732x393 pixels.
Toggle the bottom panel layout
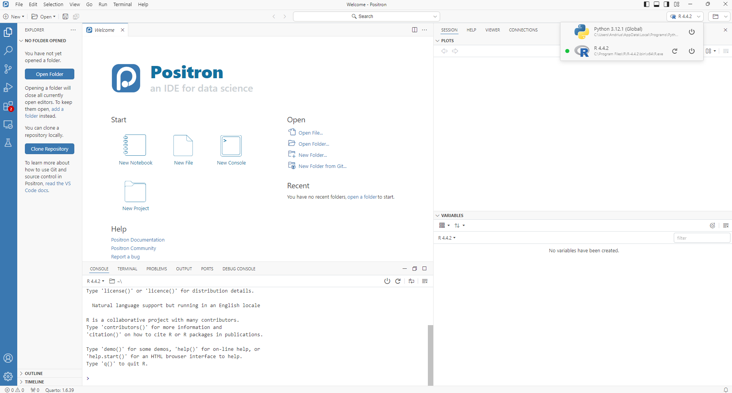tap(657, 4)
